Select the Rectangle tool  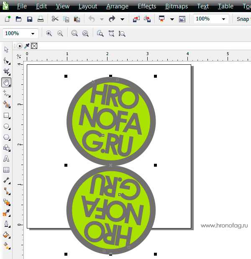coord(7,115)
